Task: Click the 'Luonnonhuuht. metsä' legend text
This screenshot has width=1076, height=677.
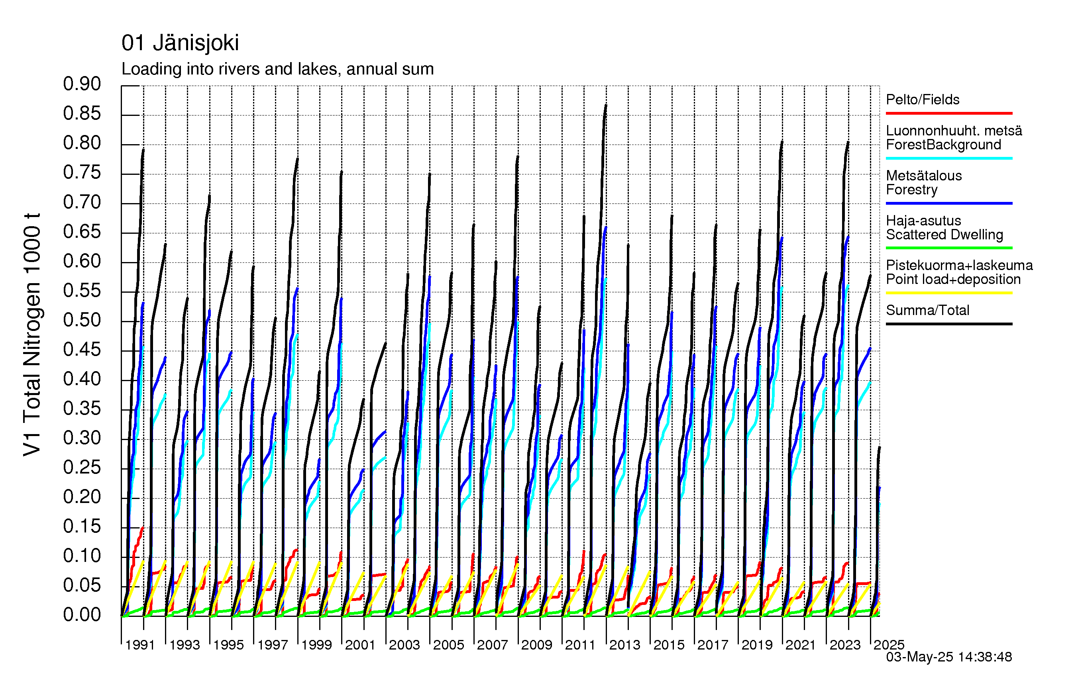Action: tap(954, 131)
